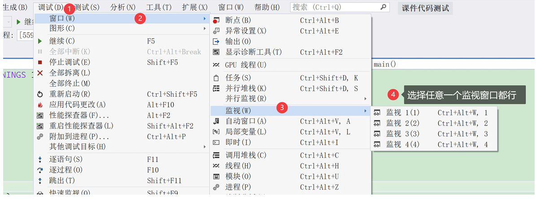The height and width of the screenshot is (199, 536).
Task: Click the 即时(I) window icon
Action: (x=216, y=142)
